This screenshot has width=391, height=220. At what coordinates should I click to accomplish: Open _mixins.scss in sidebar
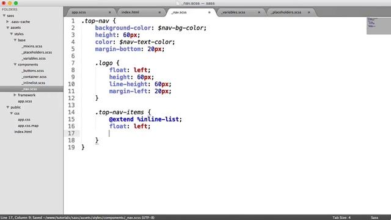[32, 46]
